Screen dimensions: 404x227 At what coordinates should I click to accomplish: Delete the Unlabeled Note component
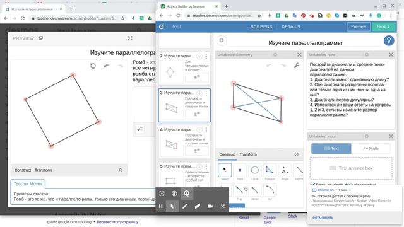coord(391,55)
